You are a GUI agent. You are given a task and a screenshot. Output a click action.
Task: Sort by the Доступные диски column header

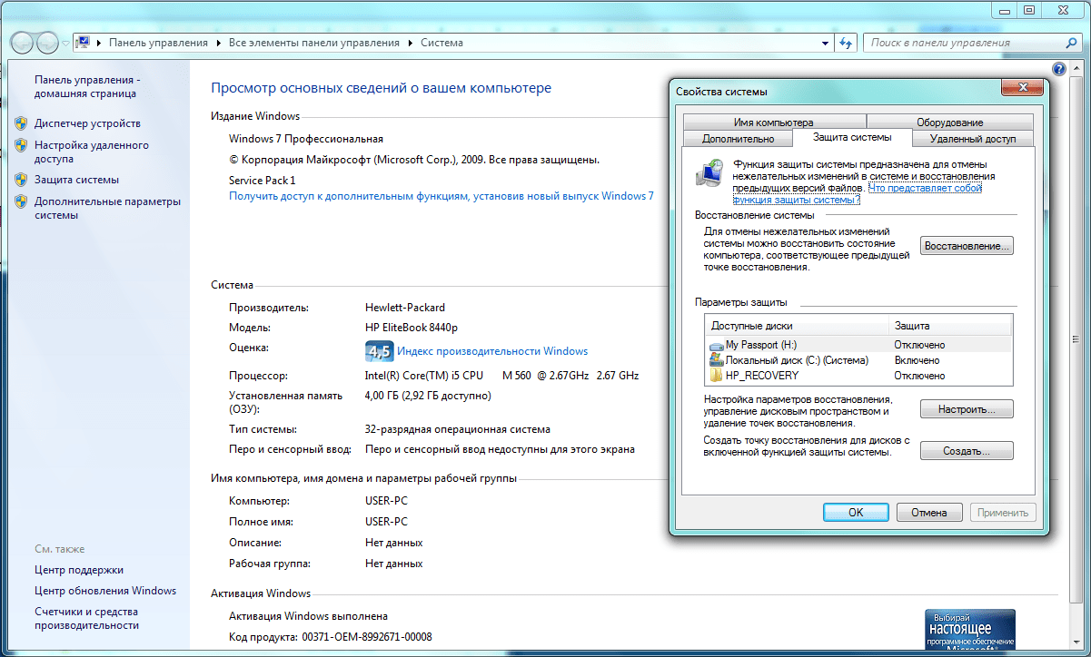(x=797, y=326)
